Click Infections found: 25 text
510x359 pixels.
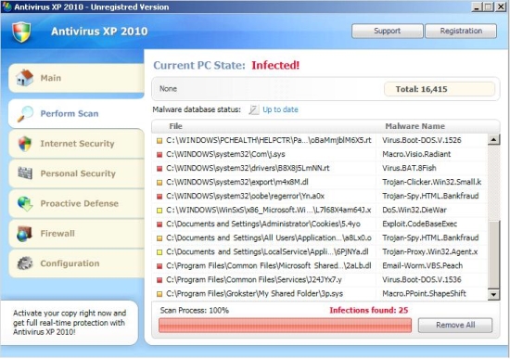[369, 310]
